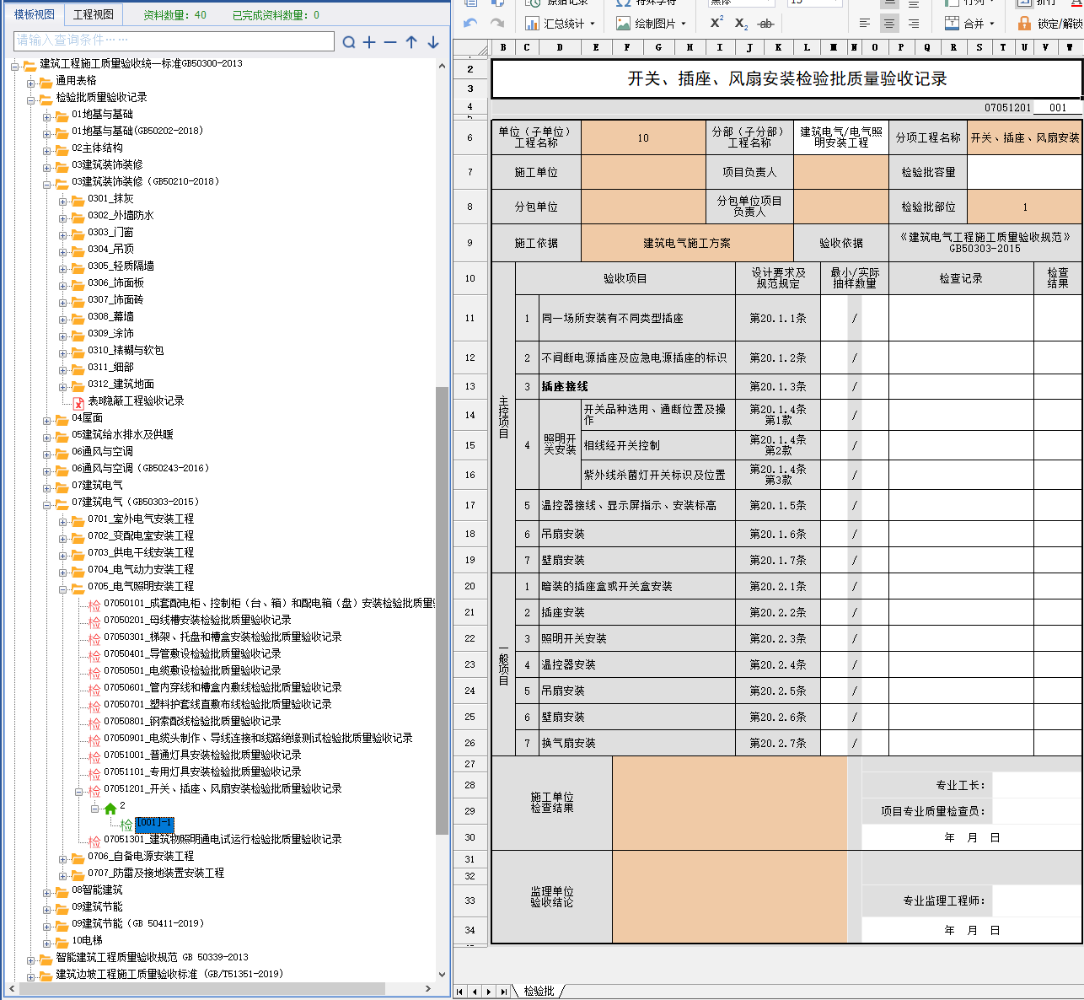Collapse the 07051201_开关、插座、风扇安装 node
Screen dimensions: 1084x1000
[x=79, y=791]
